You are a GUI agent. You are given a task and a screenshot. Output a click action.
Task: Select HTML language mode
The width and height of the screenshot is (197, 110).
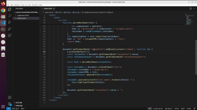tap(189, 109)
